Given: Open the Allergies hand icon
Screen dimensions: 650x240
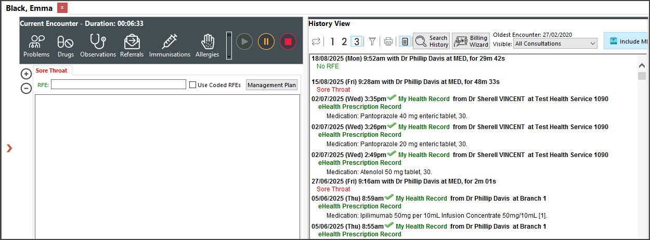Looking at the screenshot, I should point(207,46).
